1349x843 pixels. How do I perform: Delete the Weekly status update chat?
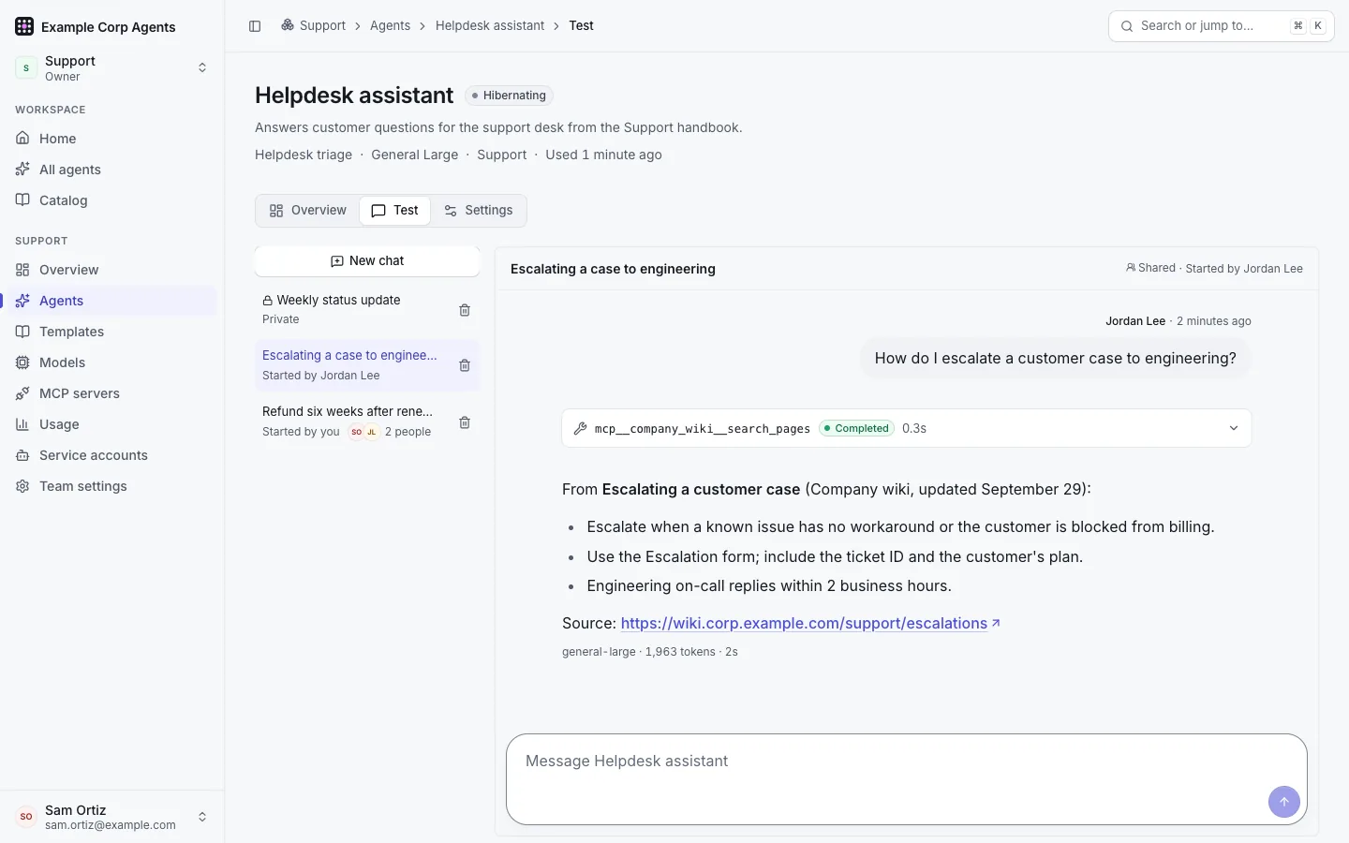[x=465, y=310]
